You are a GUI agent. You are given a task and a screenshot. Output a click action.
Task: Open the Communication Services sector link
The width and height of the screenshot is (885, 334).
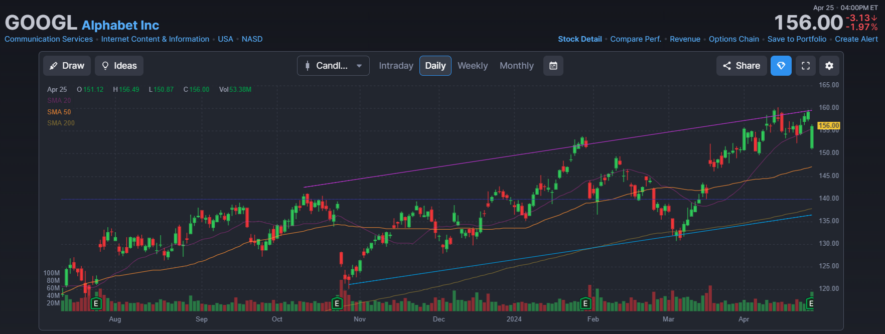coord(49,39)
